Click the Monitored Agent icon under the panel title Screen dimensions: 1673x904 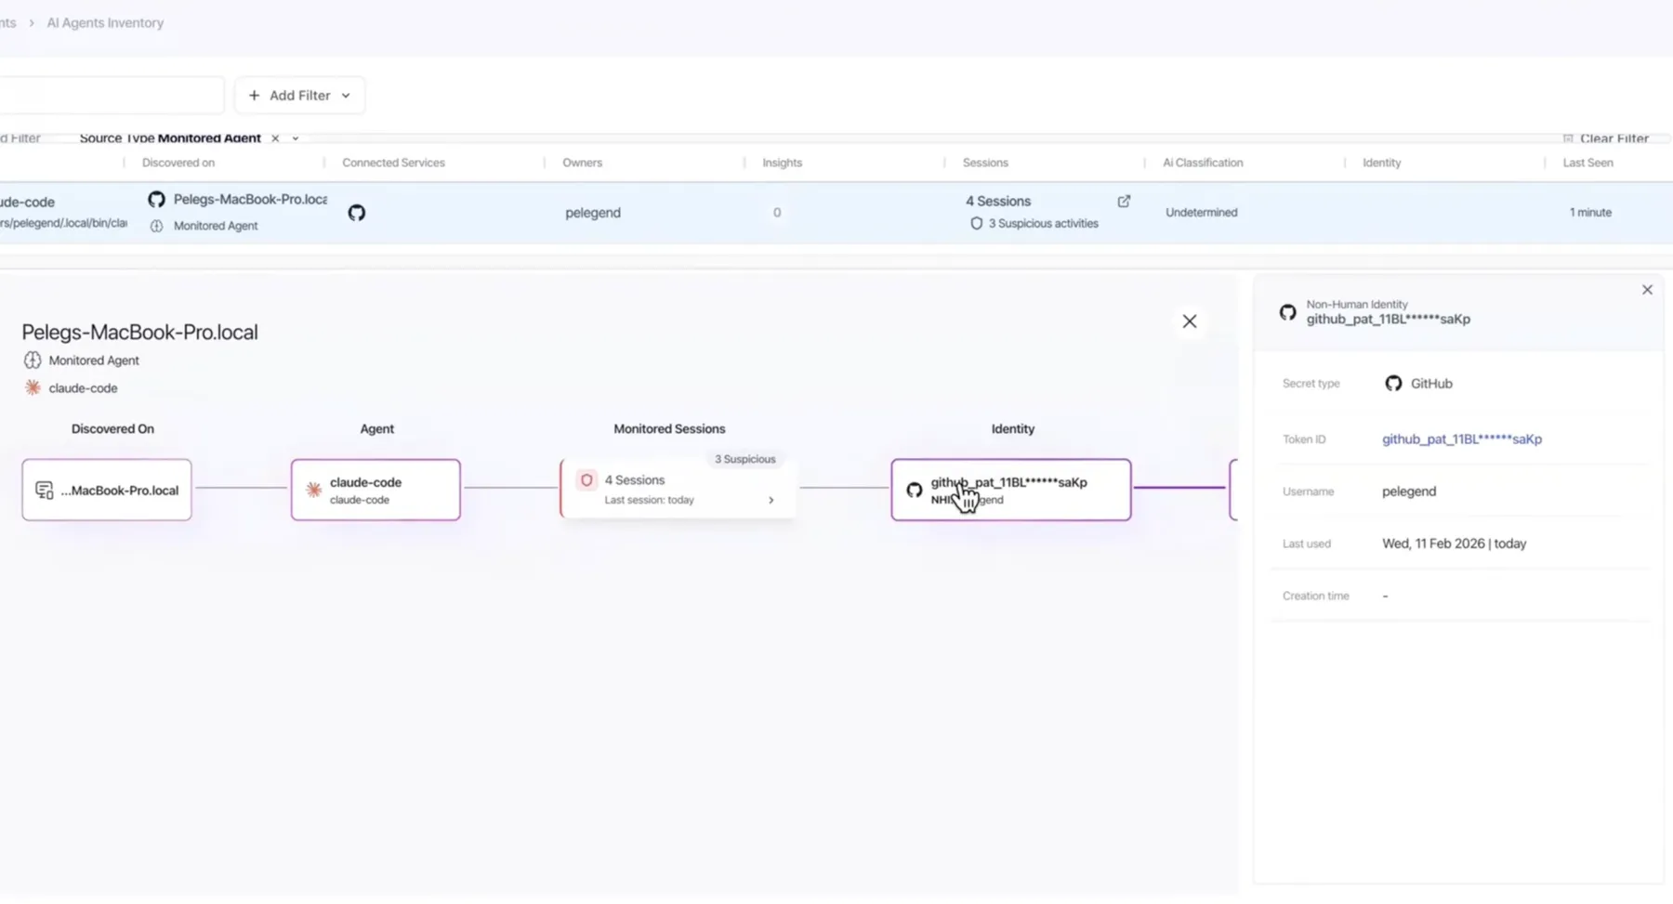pyautogui.click(x=33, y=360)
